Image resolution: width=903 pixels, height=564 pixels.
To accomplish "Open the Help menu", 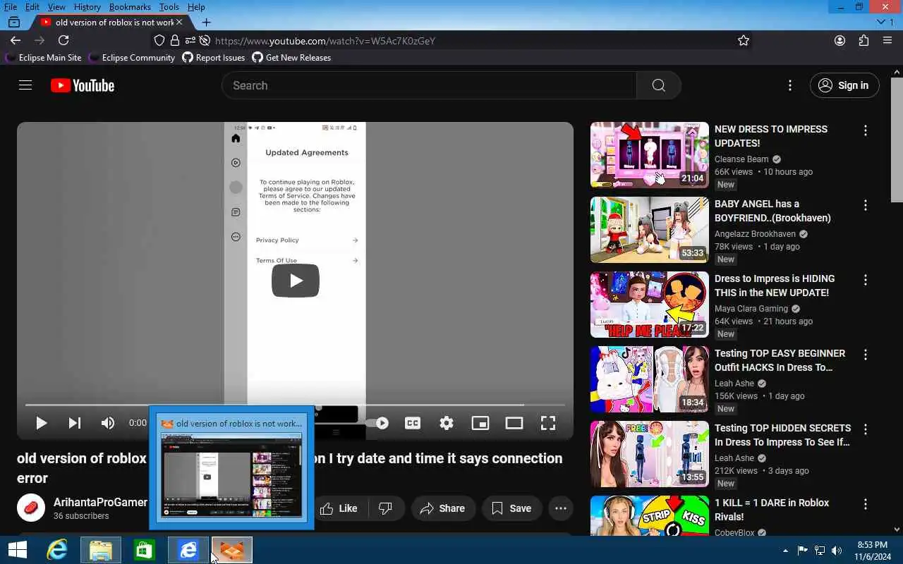I will (196, 7).
